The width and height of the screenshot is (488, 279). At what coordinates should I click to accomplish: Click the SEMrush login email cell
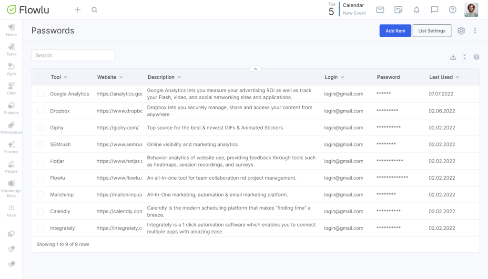click(344, 145)
